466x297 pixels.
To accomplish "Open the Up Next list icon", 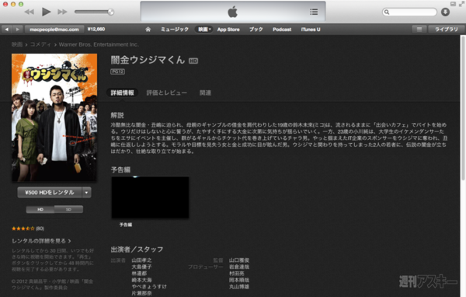I will (314, 12).
